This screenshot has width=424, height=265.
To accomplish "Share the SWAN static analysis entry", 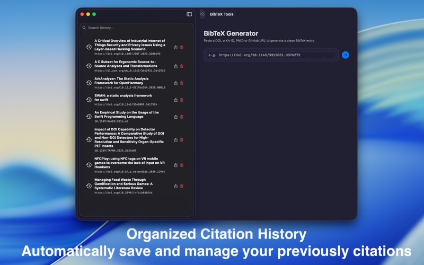I will [176, 100].
